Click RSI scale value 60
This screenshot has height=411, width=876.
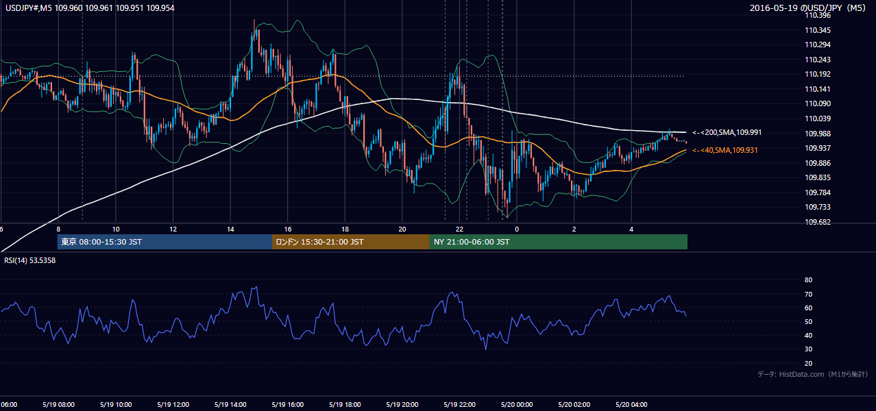coord(808,308)
